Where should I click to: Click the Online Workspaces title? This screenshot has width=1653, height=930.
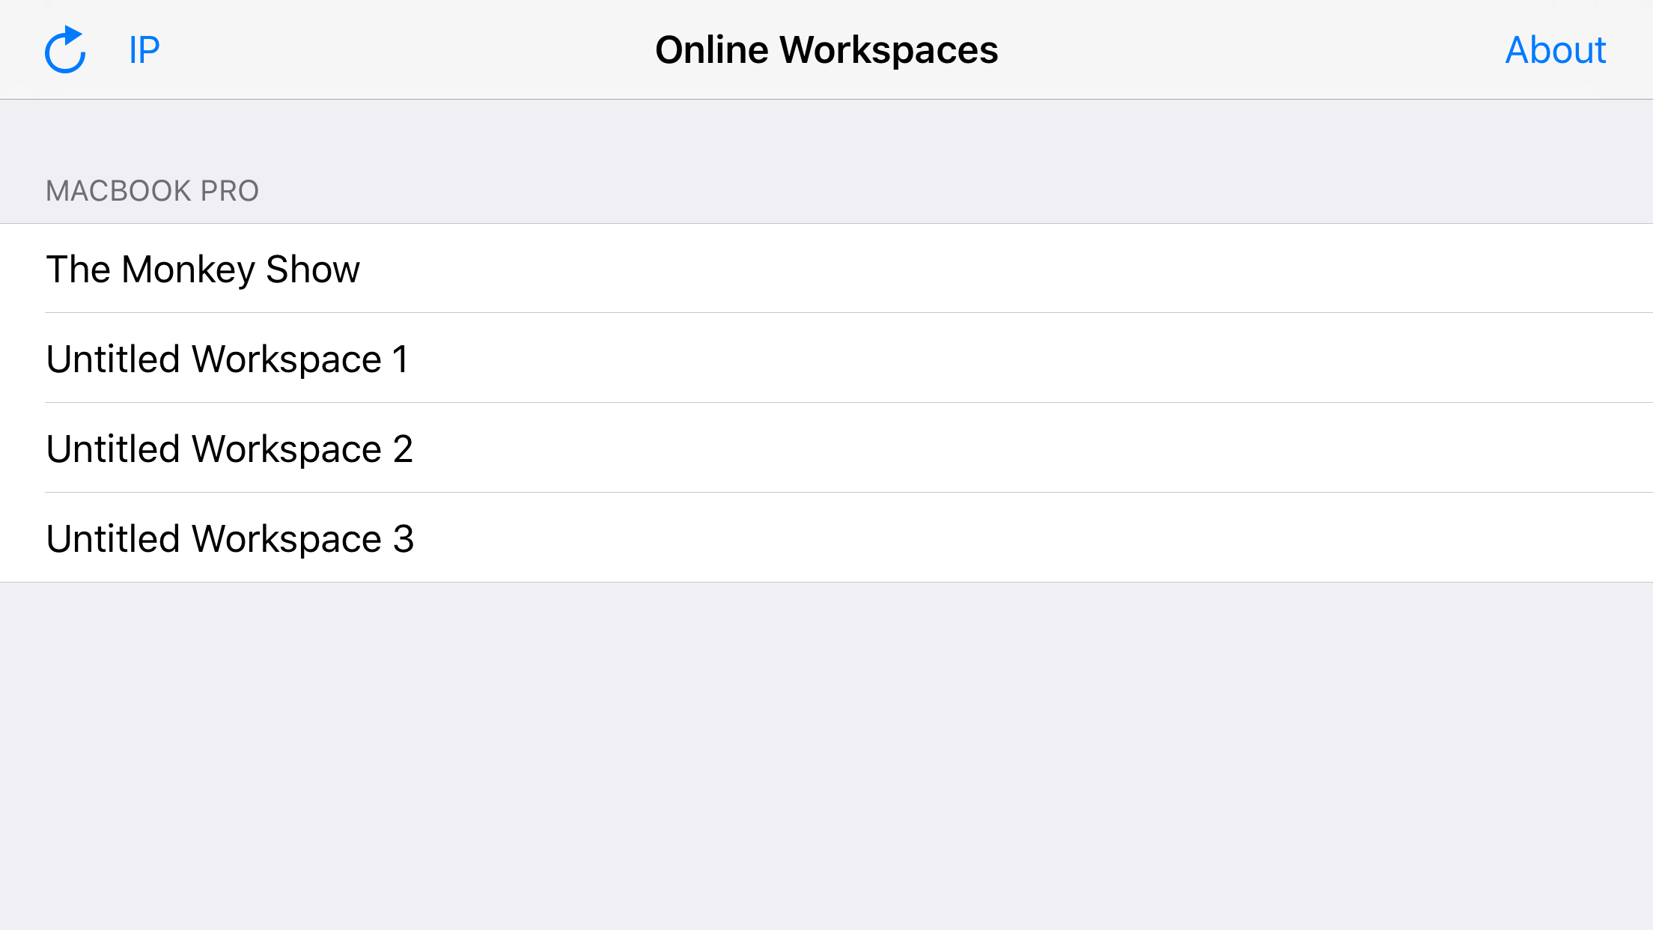pos(826,50)
